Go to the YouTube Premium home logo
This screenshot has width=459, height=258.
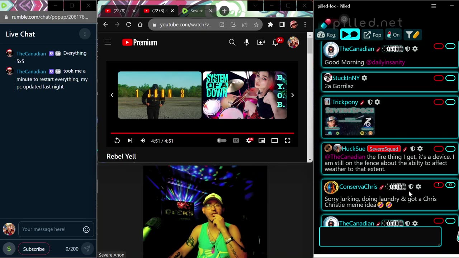coord(139,42)
